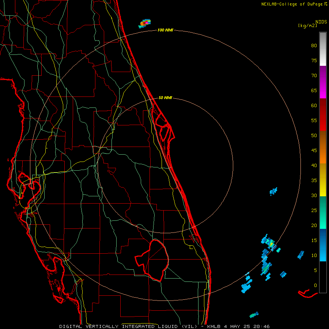
Task: Click the white-gray segment of the VIL color bar
Action: coord(323,49)
